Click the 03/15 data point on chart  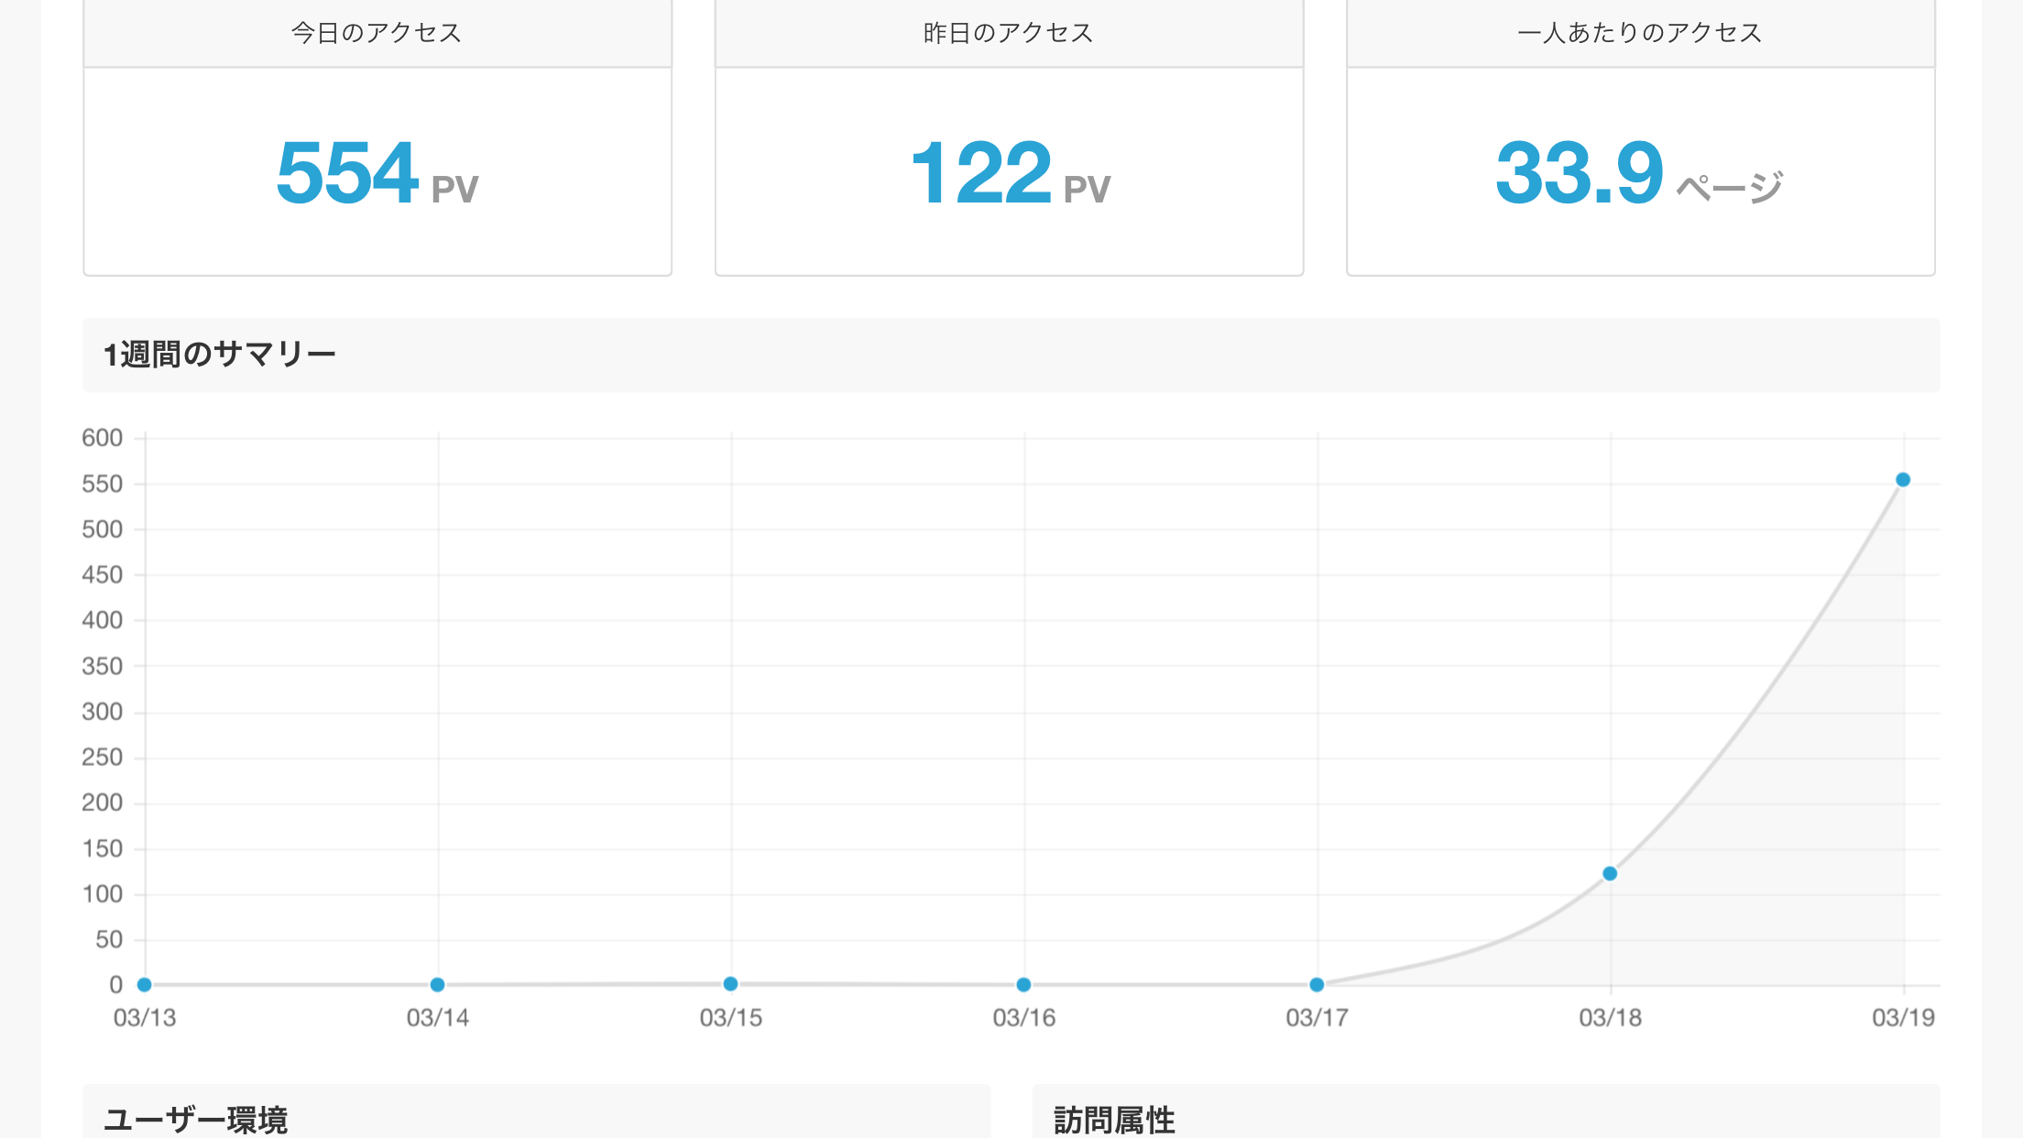tap(730, 983)
